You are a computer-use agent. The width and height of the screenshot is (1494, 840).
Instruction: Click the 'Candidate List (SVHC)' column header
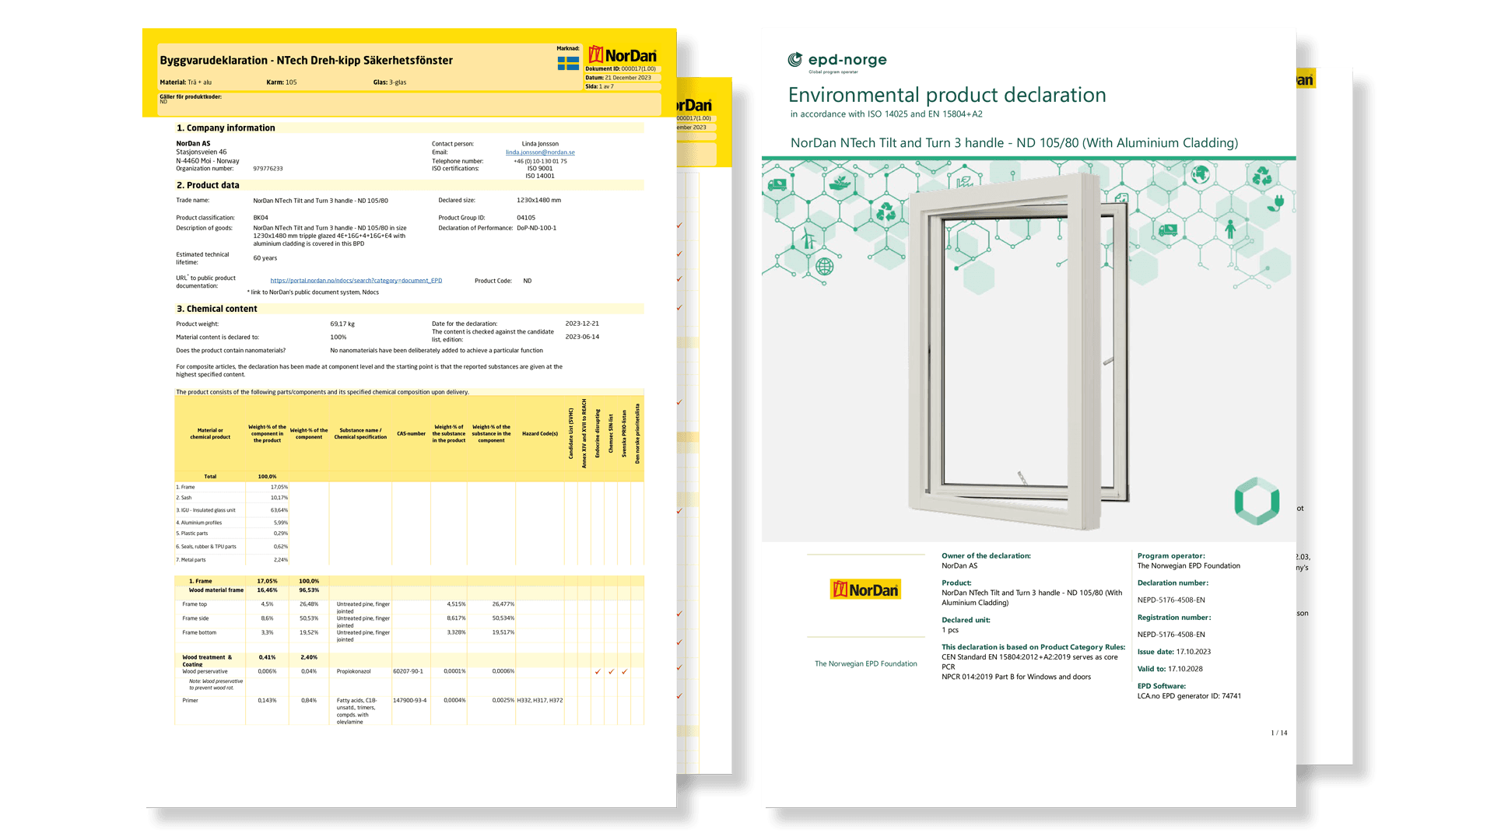(x=571, y=434)
